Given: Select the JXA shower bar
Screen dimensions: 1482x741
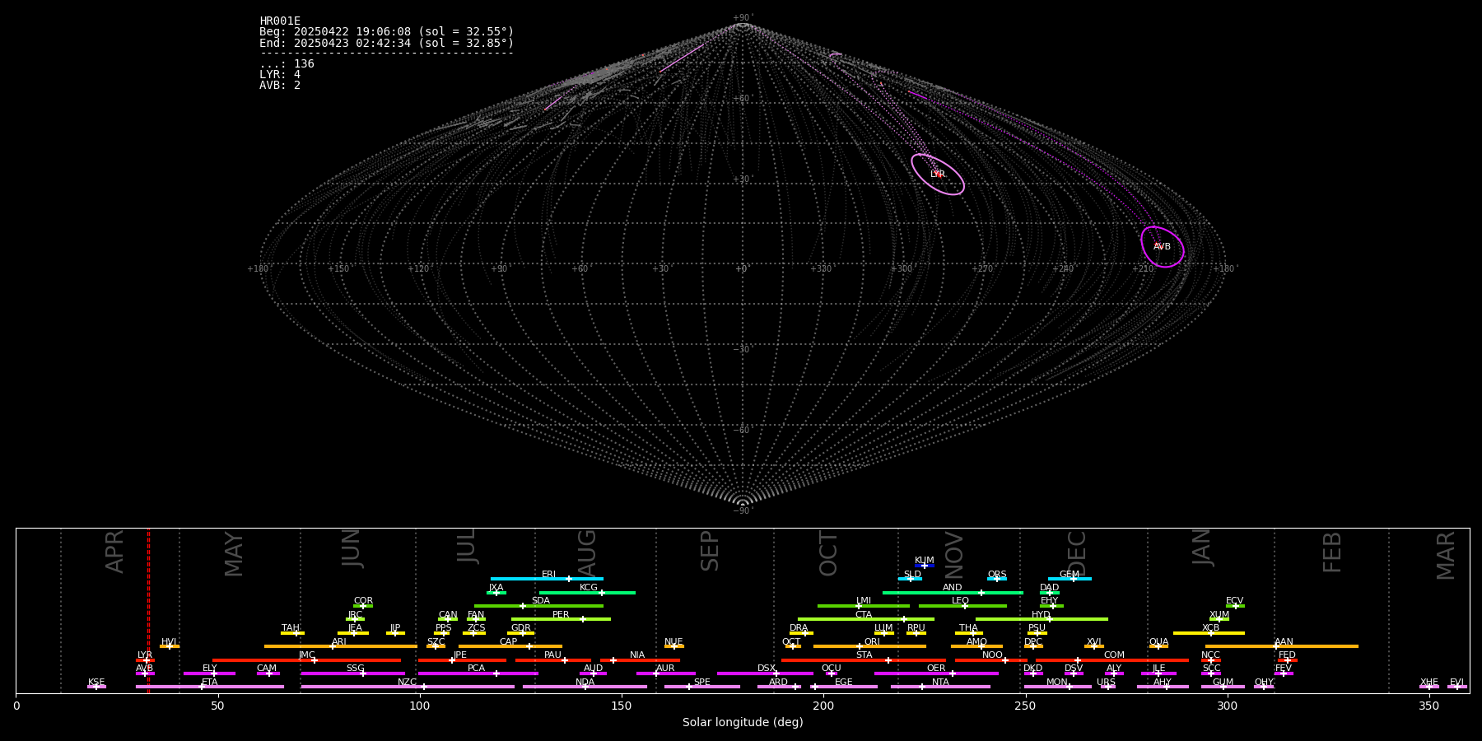Looking at the screenshot, I should pyautogui.click(x=496, y=593).
